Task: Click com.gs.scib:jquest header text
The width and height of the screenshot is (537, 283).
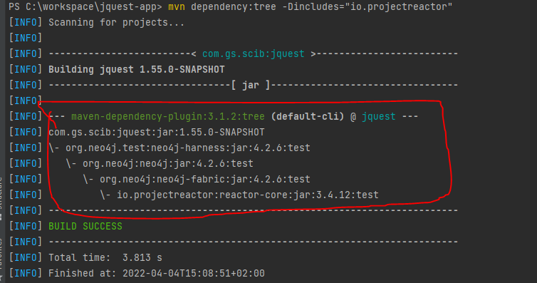Action: [253, 53]
